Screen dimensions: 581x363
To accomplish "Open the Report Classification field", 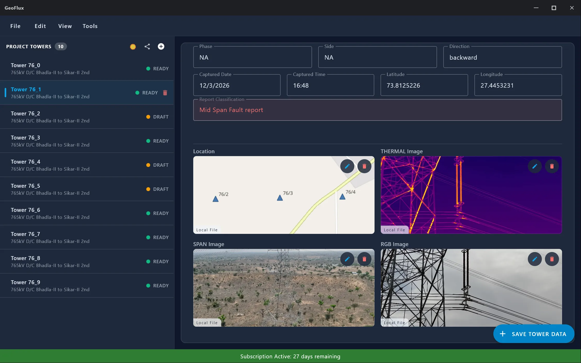I will click(x=377, y=110).
